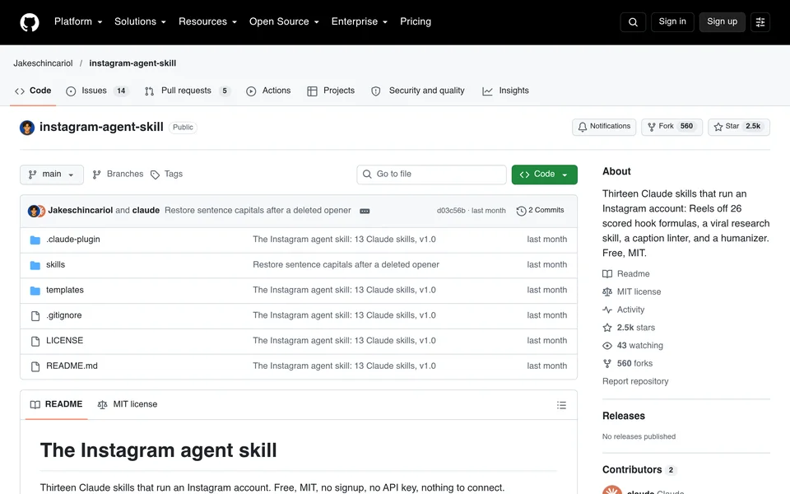Expand the Resources menu
790x494 pixels.
pyautogui.click(x=207, y=21)
